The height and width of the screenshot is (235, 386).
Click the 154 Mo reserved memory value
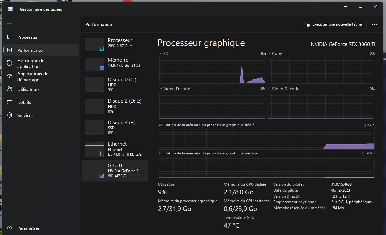click(x=337, y=208)
